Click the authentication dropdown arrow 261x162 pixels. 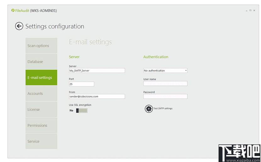pyautogui.click(x=186, y=71)
